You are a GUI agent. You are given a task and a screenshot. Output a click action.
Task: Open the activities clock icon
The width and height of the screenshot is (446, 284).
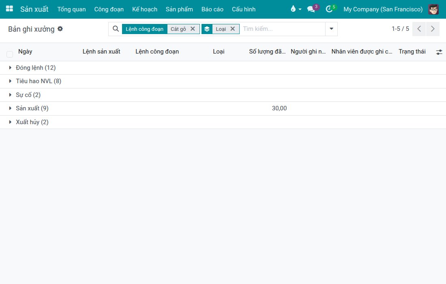(330, 9)
